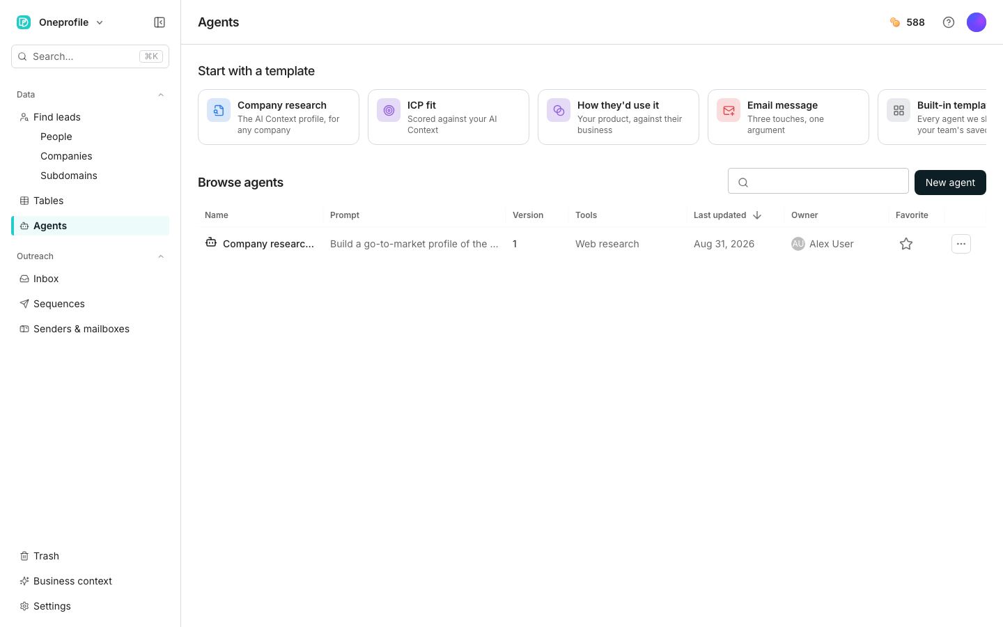
Task: Click the Version column header
Action: (528, 215)
